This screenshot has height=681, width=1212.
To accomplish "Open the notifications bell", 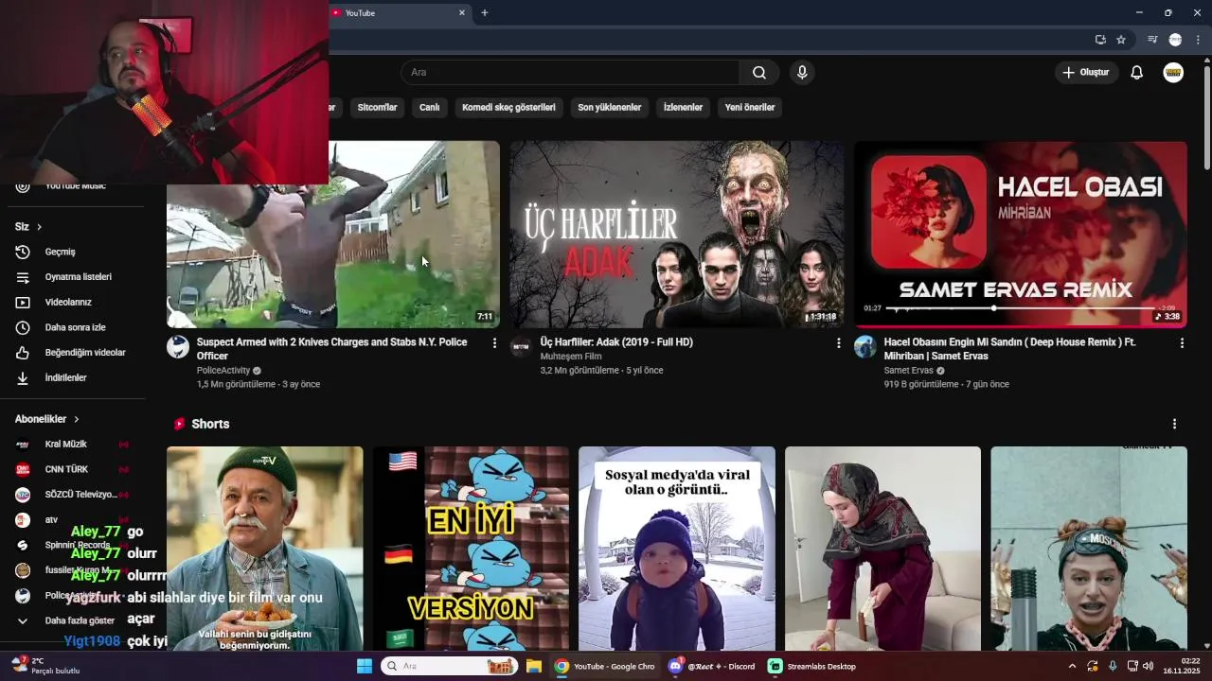I will click(1136, 73).
